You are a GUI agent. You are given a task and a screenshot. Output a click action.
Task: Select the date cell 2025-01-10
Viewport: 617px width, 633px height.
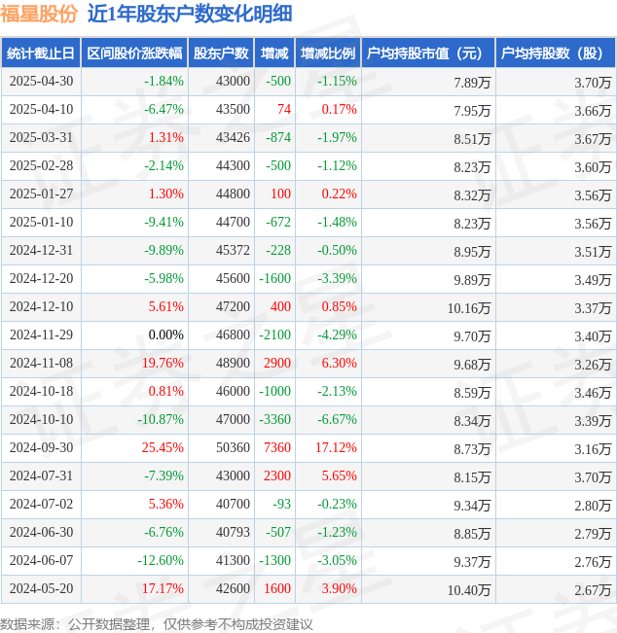41,222
